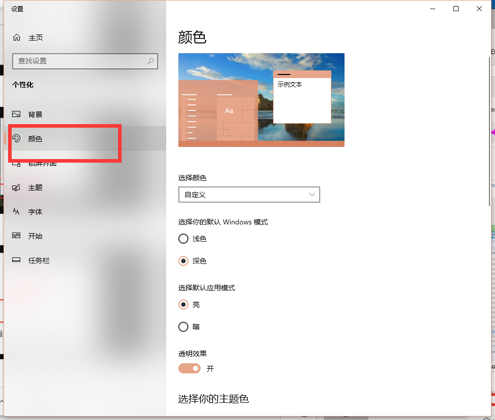
Task: Click the theme preview thumbnail image
Action: (x=261, y=100)
